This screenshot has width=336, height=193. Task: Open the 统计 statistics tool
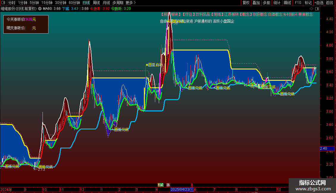[277, 3]
